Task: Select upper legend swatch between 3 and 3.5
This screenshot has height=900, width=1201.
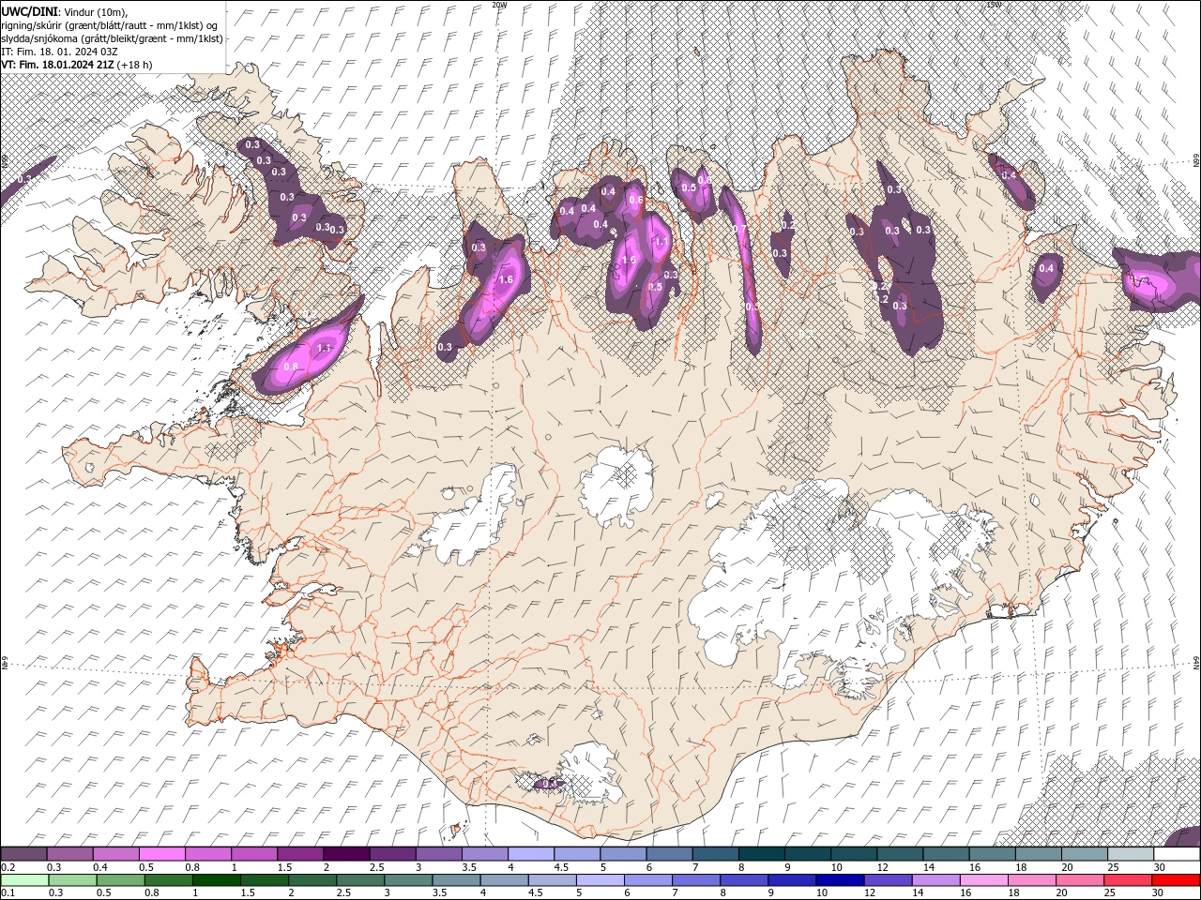Action: click(438, 854)
